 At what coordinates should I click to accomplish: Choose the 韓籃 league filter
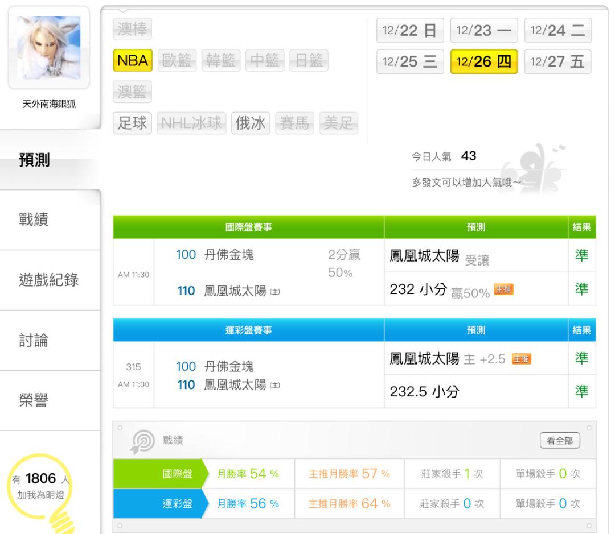click(x=221, y=60)
